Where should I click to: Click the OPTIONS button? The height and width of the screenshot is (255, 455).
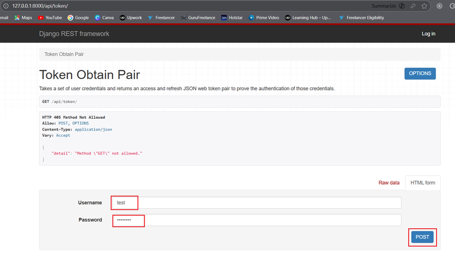click(x=420, y=73)
